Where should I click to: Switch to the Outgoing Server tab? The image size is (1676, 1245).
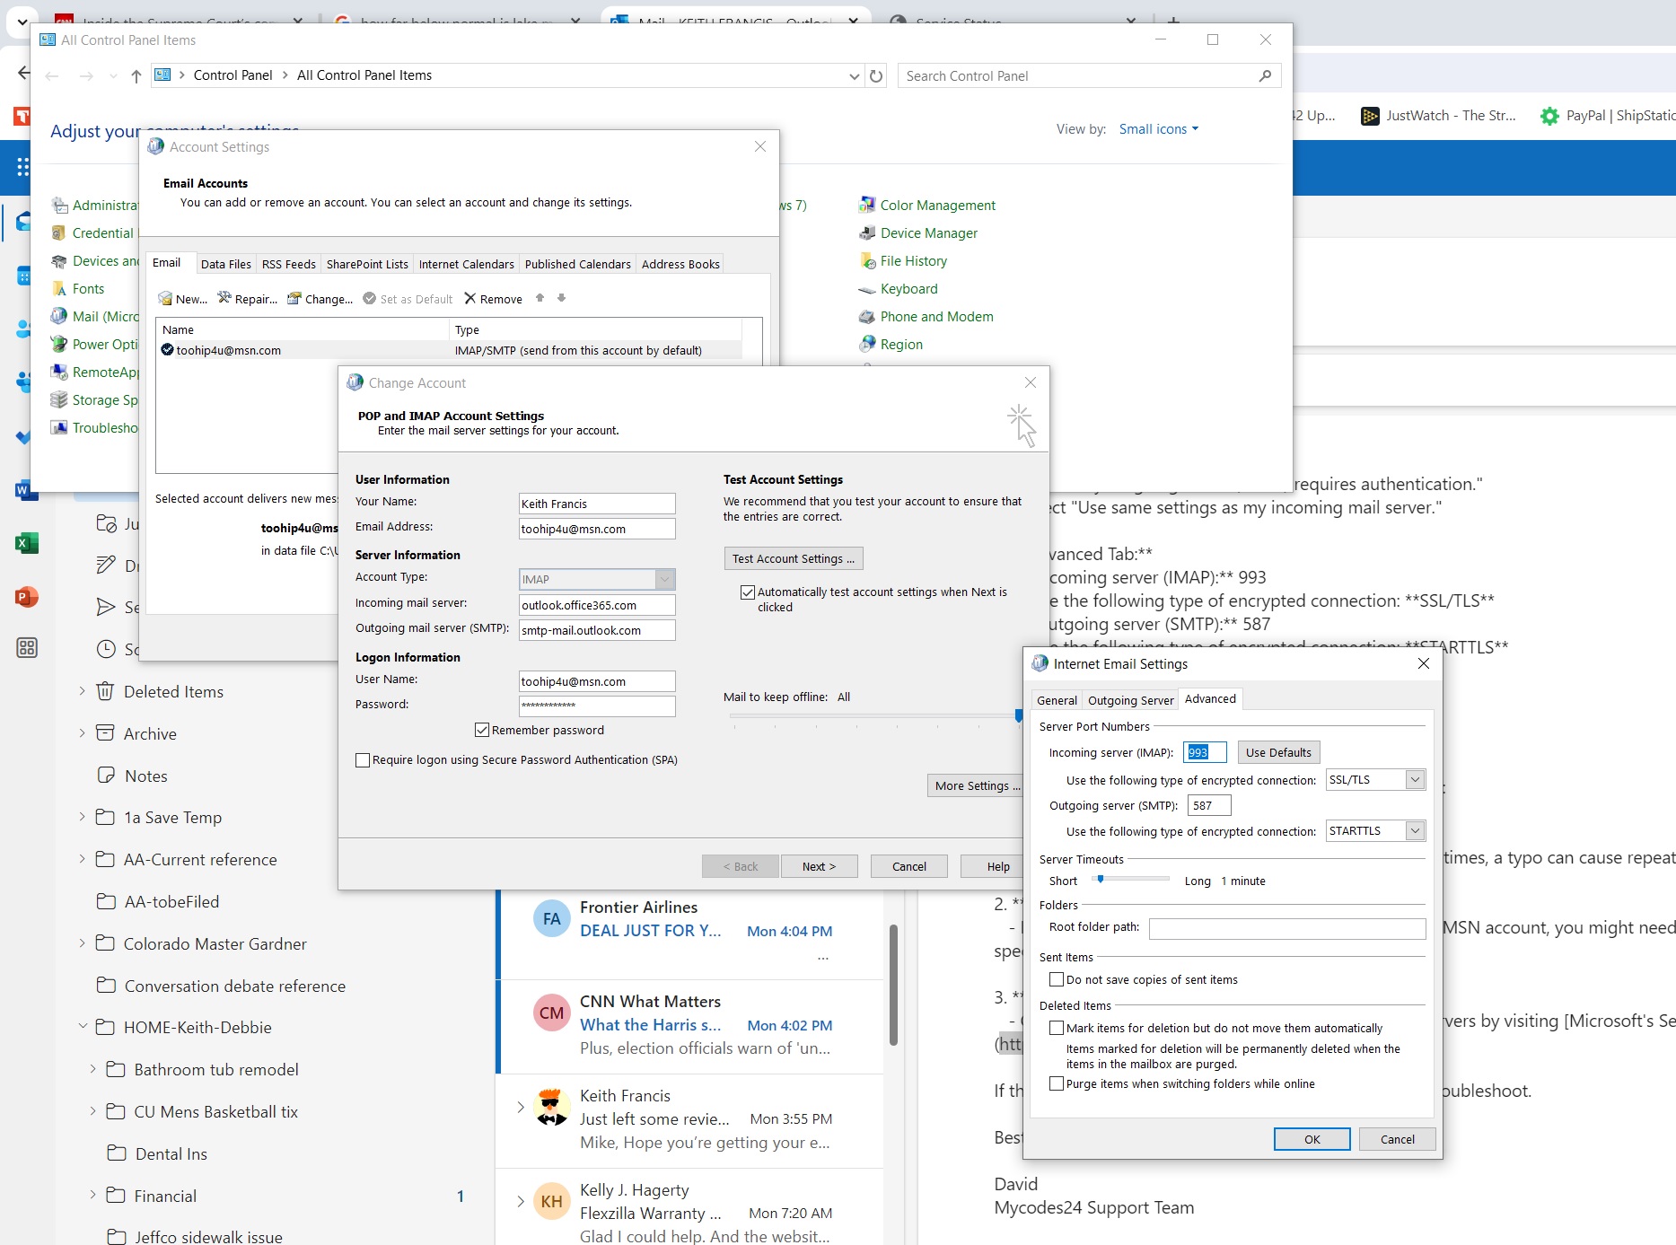[x=1130, y=701]
